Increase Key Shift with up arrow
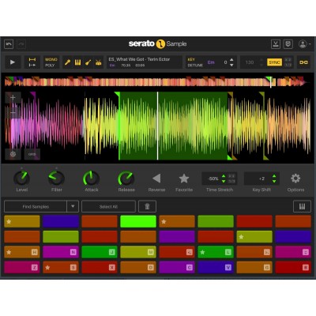 pyautogui.click(x=274, y=176)
